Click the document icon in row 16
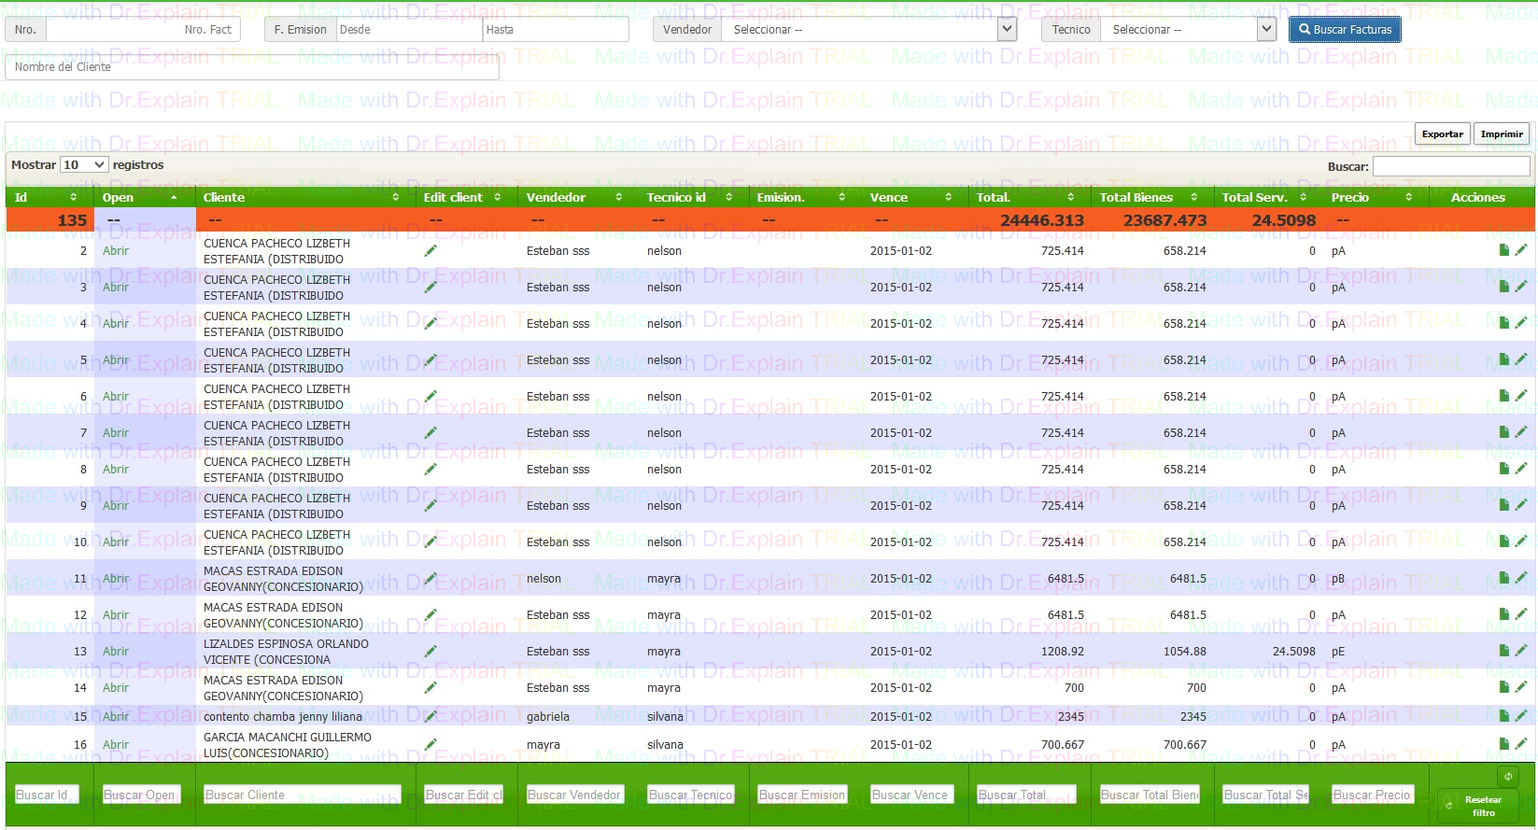This screenshot has width=1538, height=830. click(x=1503, y=744)
